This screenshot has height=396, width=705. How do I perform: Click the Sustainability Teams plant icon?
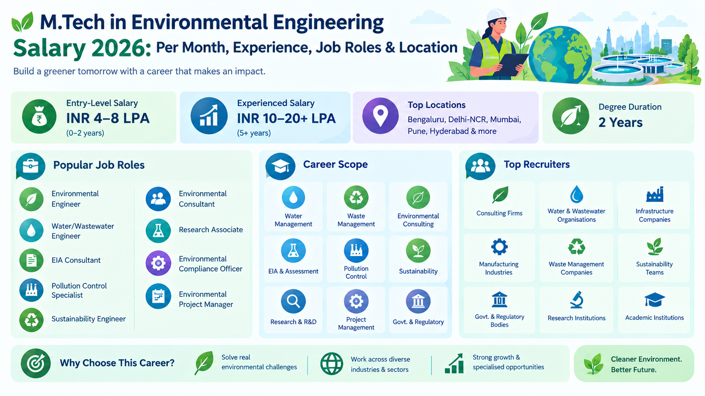(x=655, y=247)
